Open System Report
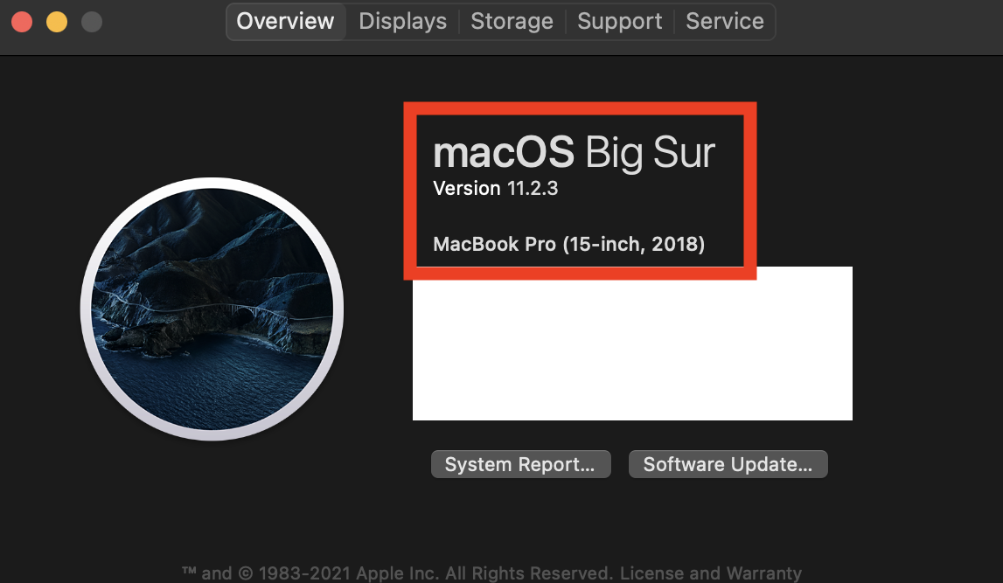The image size is (1003, 583). point(519,465)
